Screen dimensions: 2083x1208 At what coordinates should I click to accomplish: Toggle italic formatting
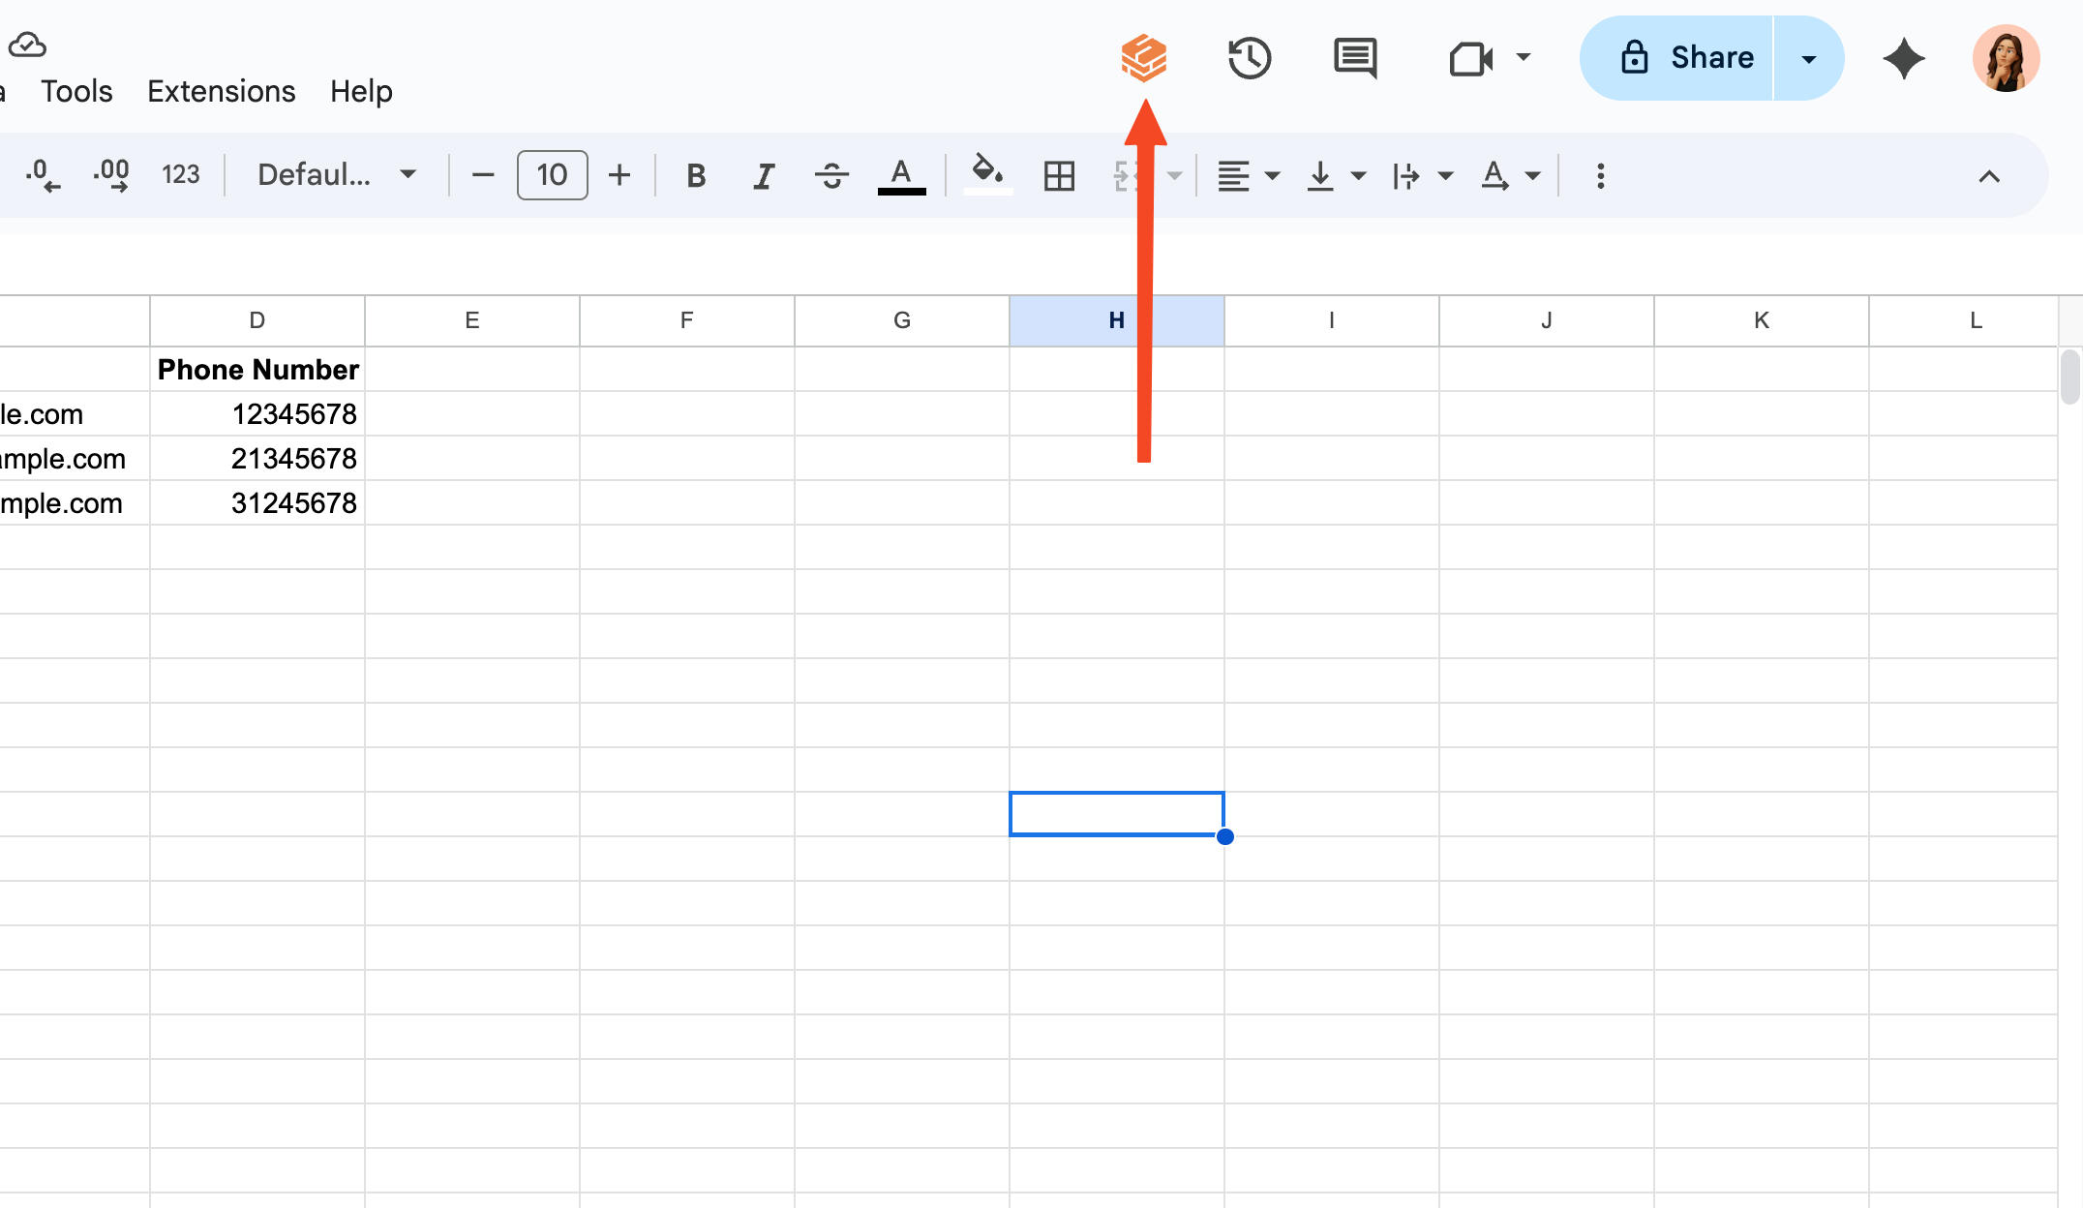click(x=764, y=176)
